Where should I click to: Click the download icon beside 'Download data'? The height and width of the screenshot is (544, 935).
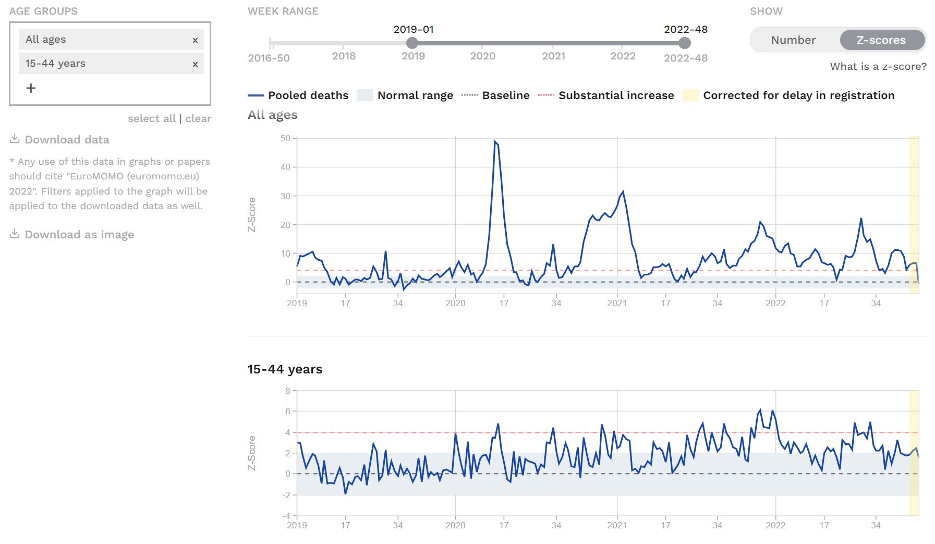tap(15, 139)
